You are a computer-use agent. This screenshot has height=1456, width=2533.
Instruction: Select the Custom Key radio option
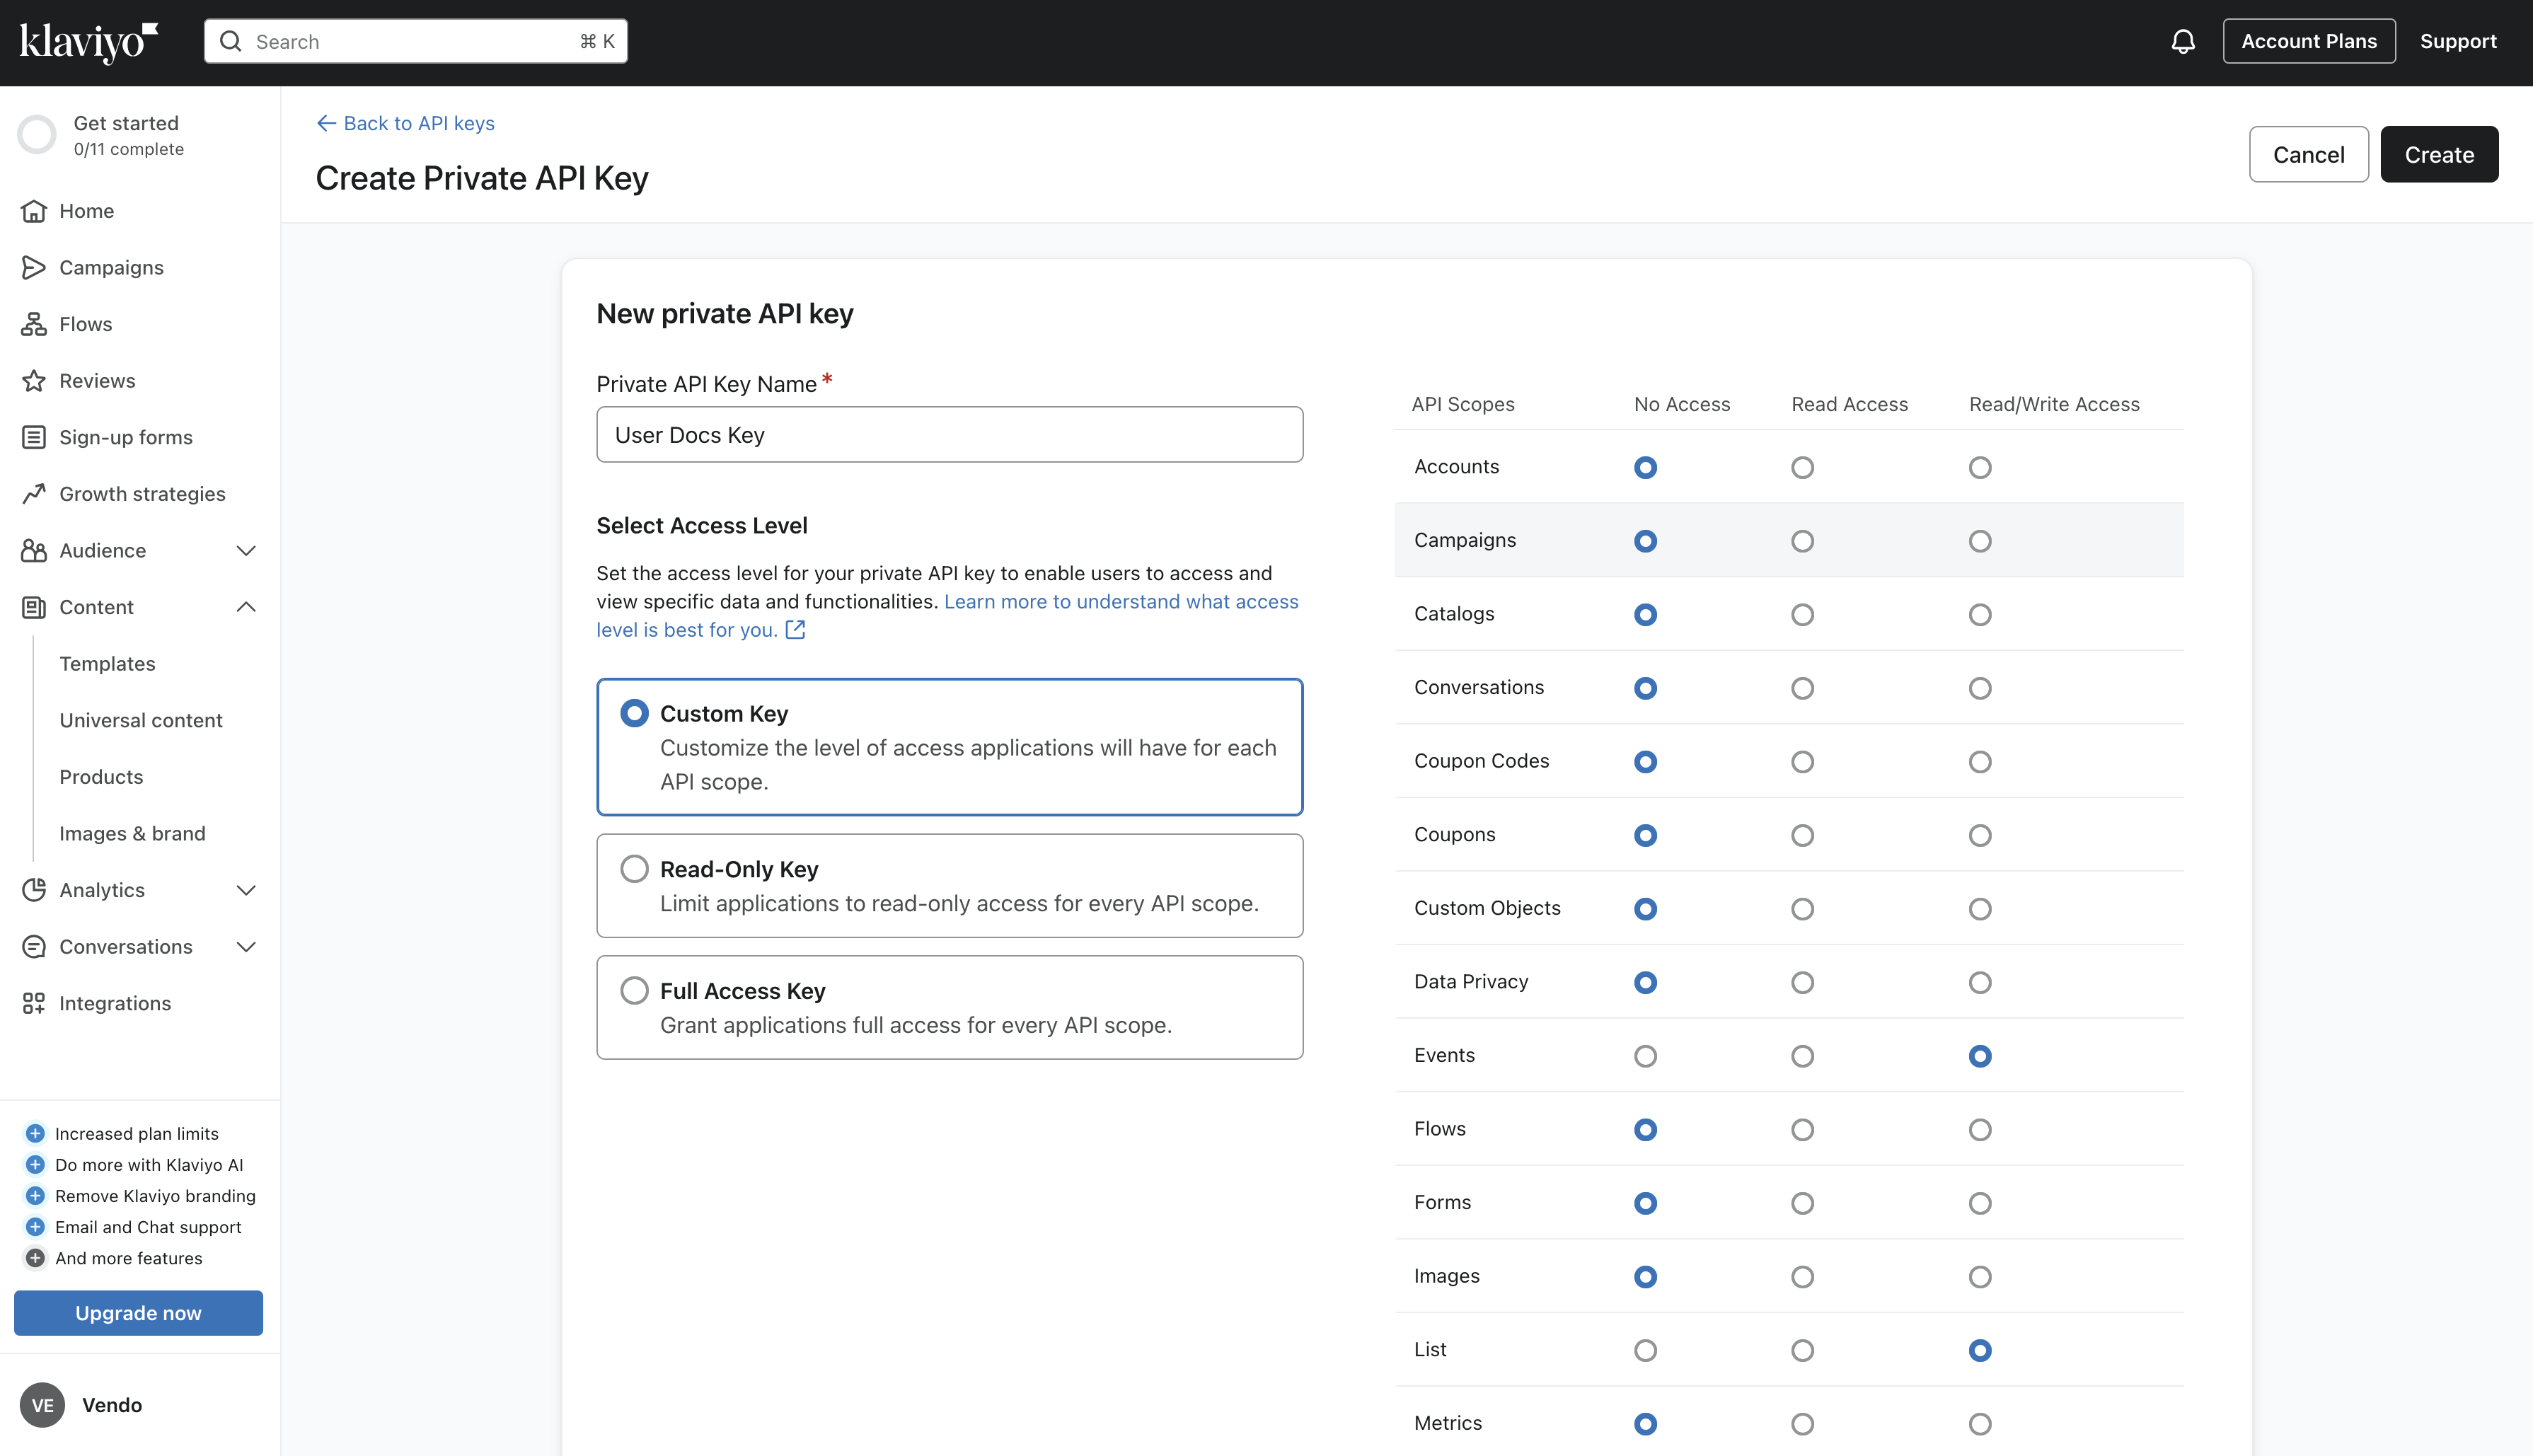(634, 713)
